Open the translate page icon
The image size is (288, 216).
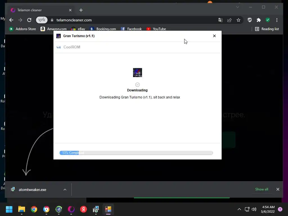click(x=220, y=20)
